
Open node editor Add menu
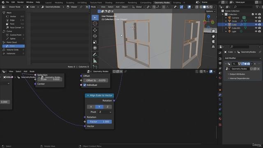click(x=25, y=72)
